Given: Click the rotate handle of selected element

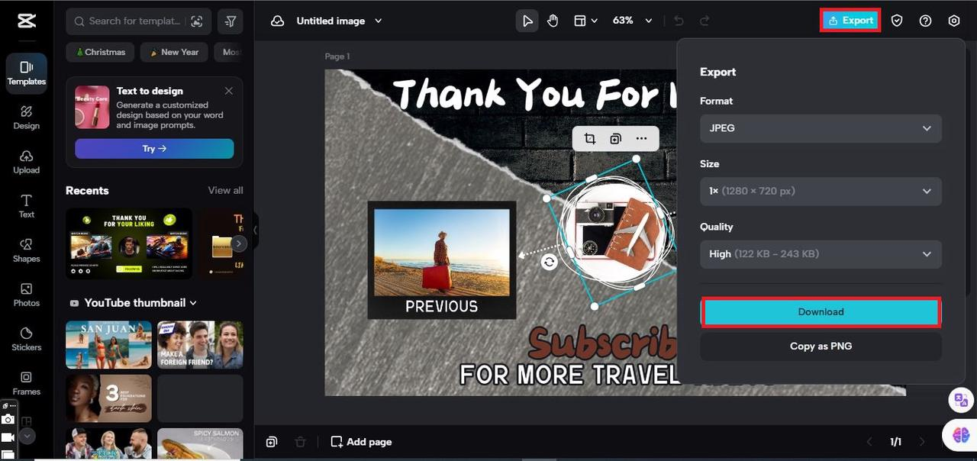Looking at the screenshot, I should tap(549, 262).
